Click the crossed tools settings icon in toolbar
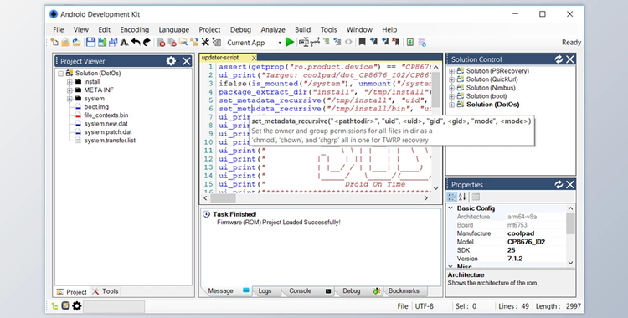This screenshot has width=628, height=318. pos(205,42)
